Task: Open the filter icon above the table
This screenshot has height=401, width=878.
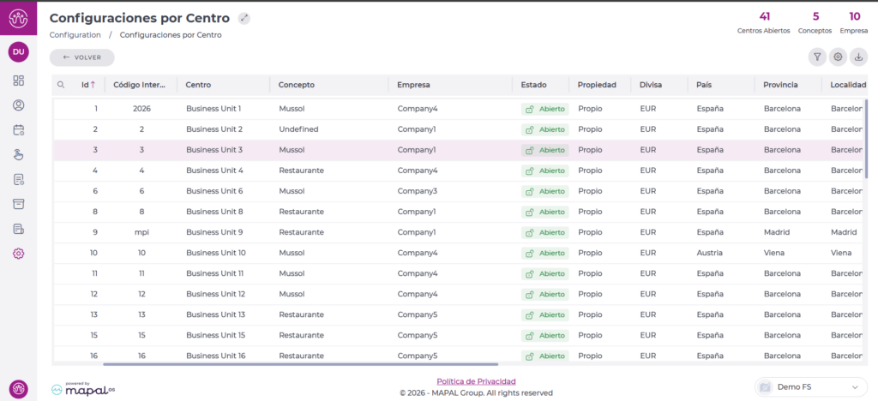Action: coord(817,57)
